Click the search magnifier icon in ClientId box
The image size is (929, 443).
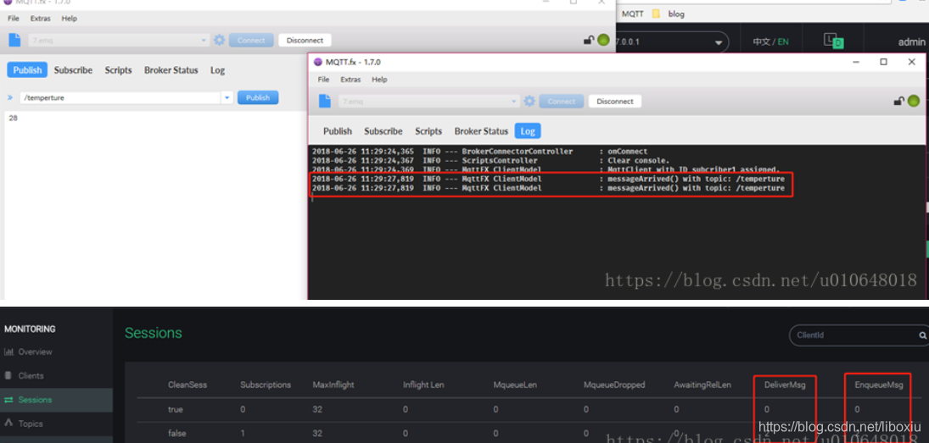pos(922,335)
